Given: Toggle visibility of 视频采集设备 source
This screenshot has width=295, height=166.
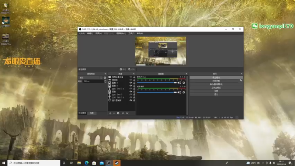Looking at the screenshot, I should tap(131, 77).
